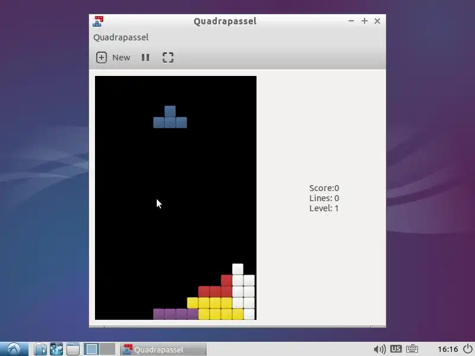
Task: Open the on-screen keyboard tray icon
Action: [411, 349]
